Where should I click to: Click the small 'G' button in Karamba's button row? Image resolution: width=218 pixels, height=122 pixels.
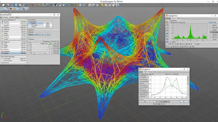(x=43, y=34)
